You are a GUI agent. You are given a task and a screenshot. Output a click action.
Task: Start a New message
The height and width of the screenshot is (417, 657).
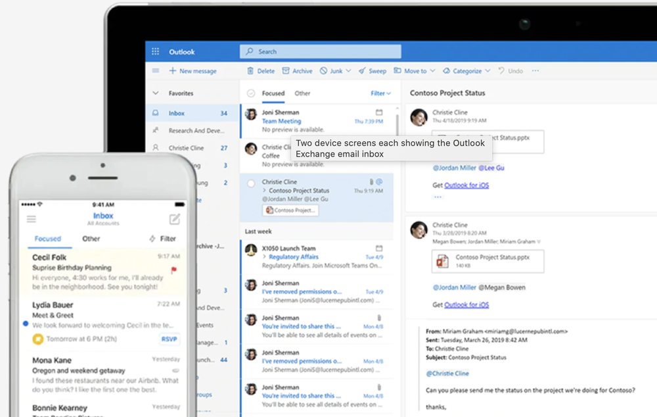point(193,71)
